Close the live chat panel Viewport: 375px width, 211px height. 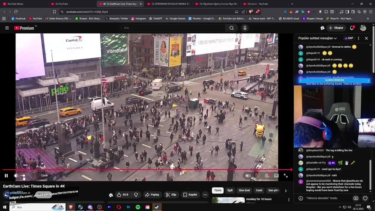366,38
